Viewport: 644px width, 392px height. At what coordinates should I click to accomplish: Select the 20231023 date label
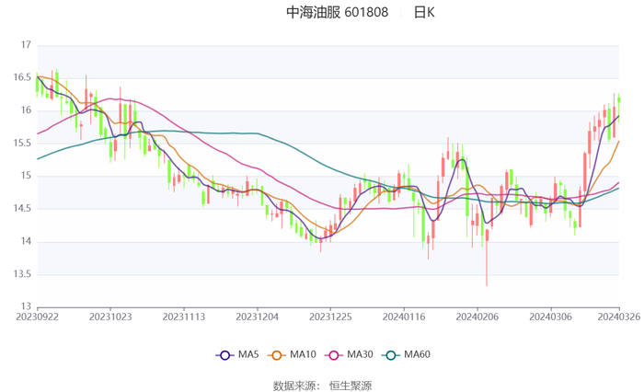(110, 317)
